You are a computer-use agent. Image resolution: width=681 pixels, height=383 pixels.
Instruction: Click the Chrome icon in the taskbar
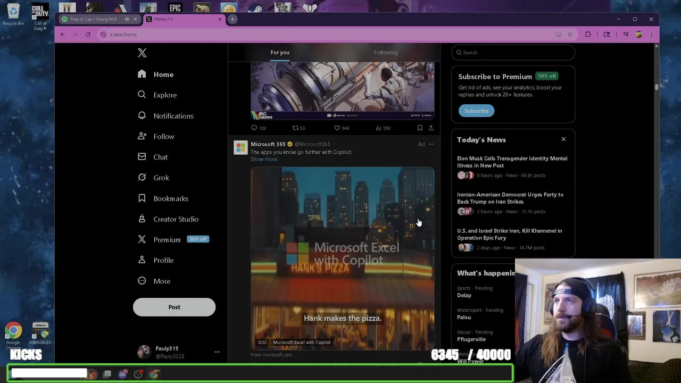click(154, 374)
